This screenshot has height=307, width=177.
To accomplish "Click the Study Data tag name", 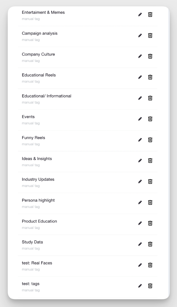I will (x=32, y=242).
